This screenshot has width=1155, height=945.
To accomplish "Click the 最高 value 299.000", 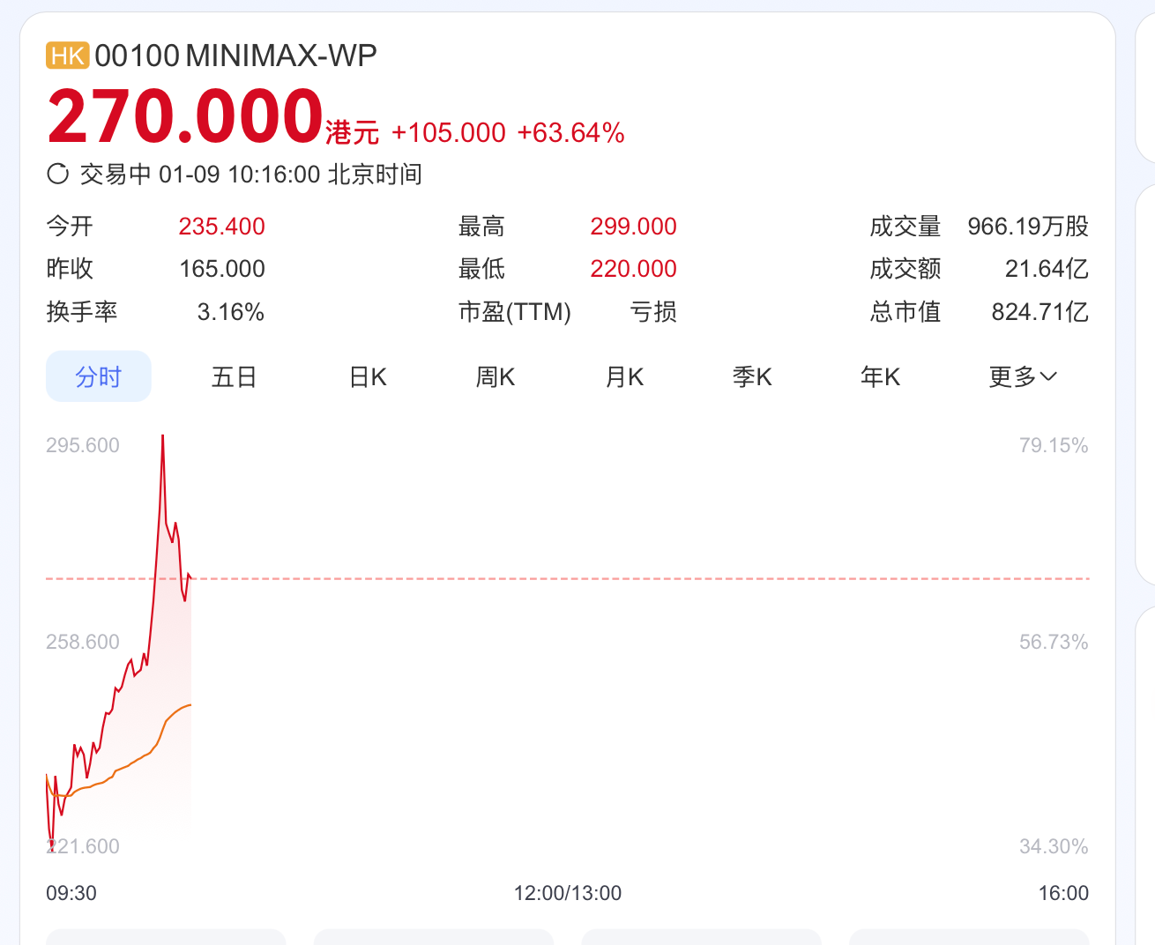I will click(x=633, y=227).
